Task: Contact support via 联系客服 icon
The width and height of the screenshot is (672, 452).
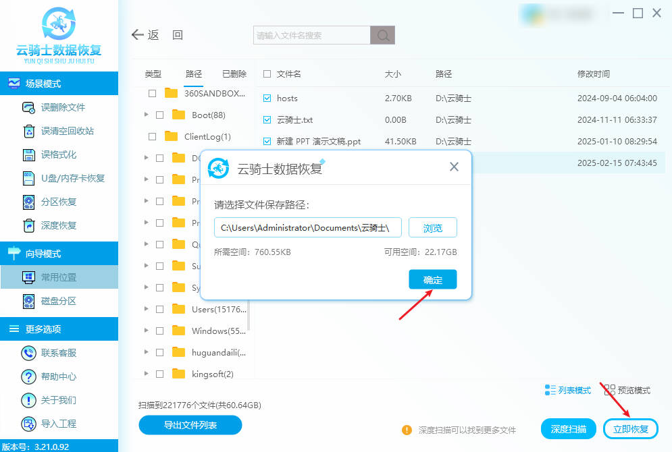Action: (29, 353)
